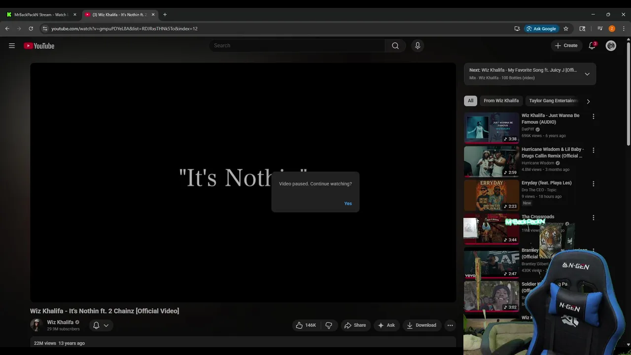Viewport: 631px width, 355px height.
Task: Click the Ask Google button
Action: tap(541, 29)
